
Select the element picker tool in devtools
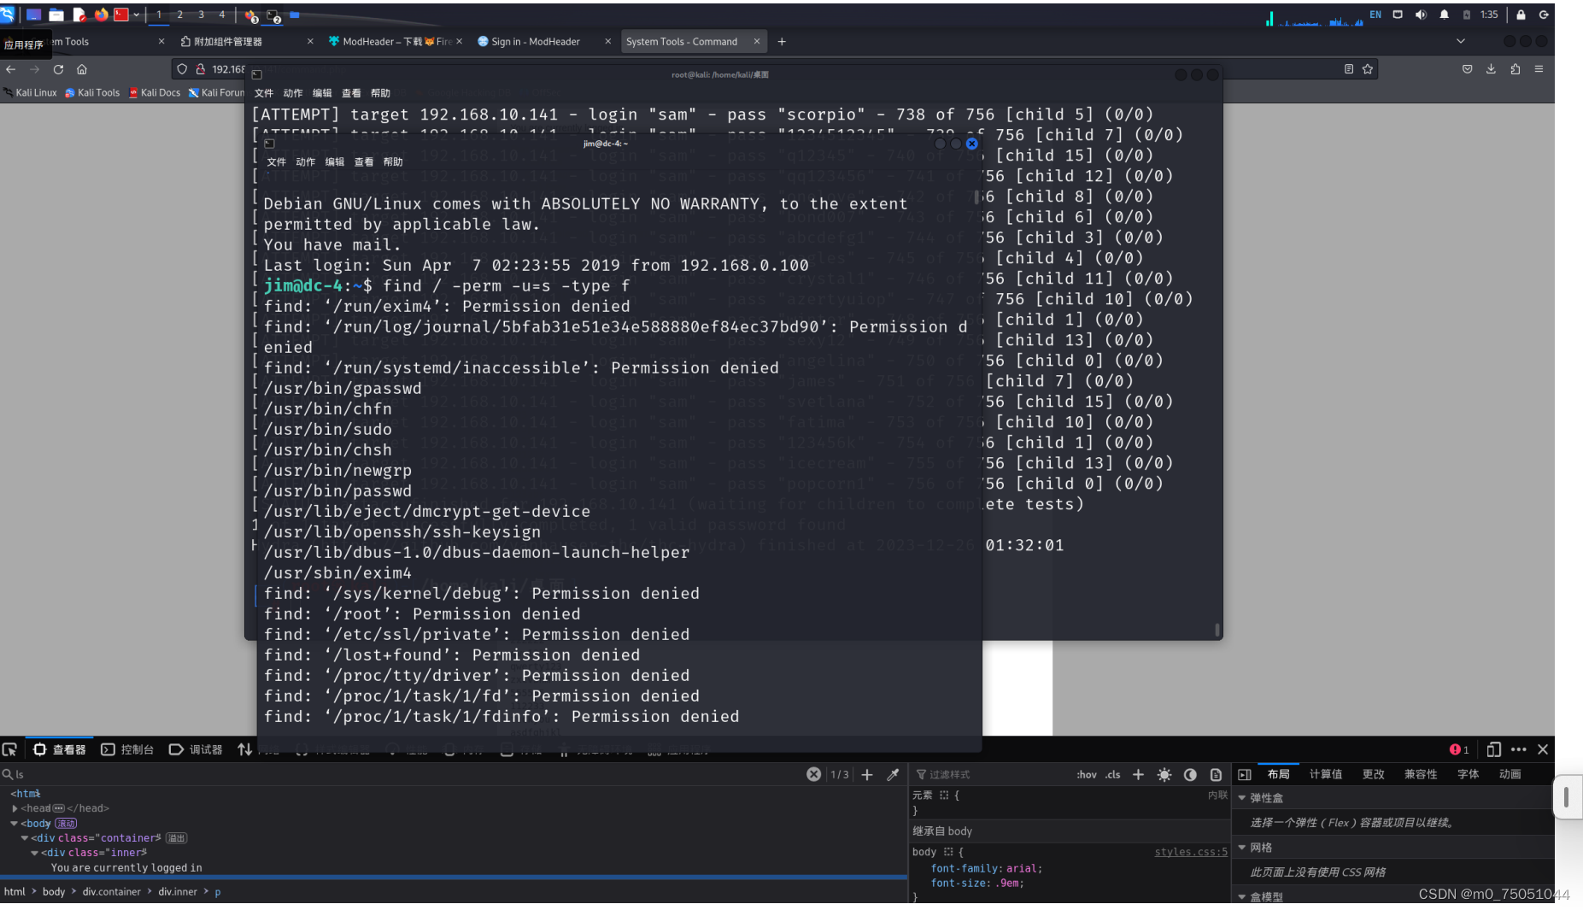click(x=10, y=749)
